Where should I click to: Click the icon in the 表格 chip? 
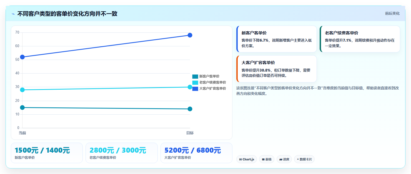263,160
